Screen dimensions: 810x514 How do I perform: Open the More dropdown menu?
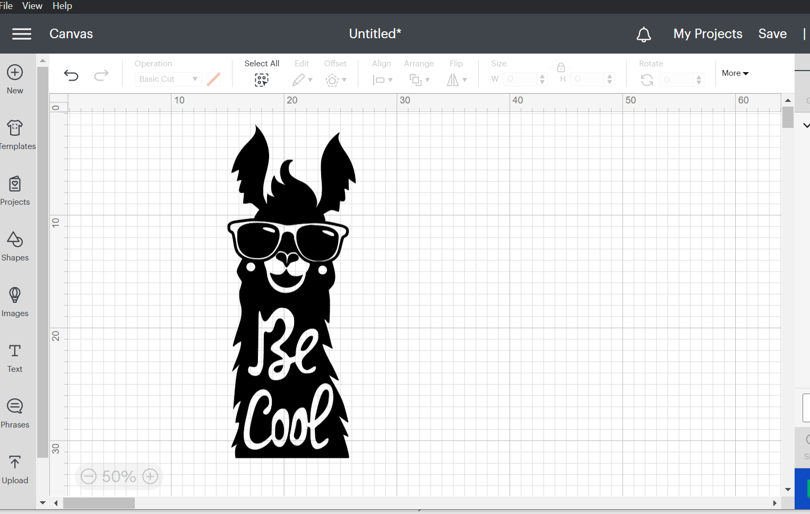[x=735, y=73]
